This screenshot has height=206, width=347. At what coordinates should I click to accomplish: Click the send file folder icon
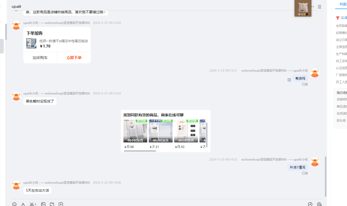pos(52,204)
